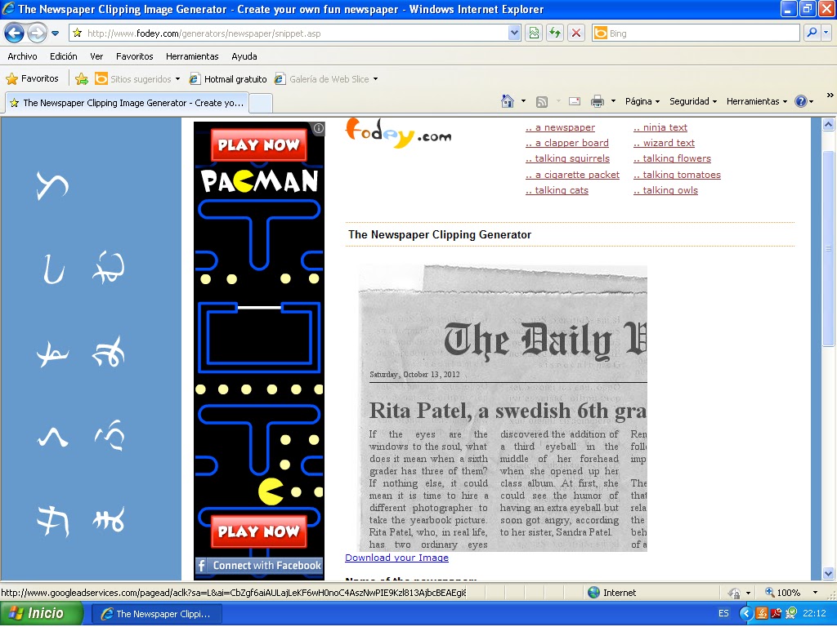This screenshot has width=837, height=627.
Task: Open the Herramientas command bar dropdown
Action: pos(756,100)
